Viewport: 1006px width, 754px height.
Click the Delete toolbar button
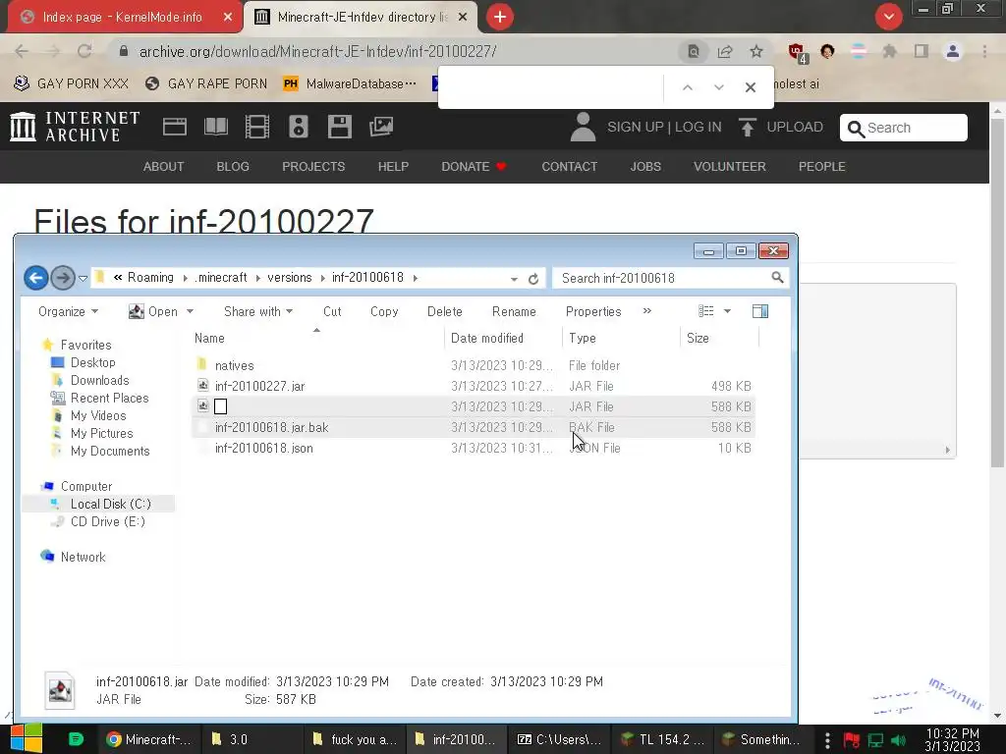coord(445,311)
